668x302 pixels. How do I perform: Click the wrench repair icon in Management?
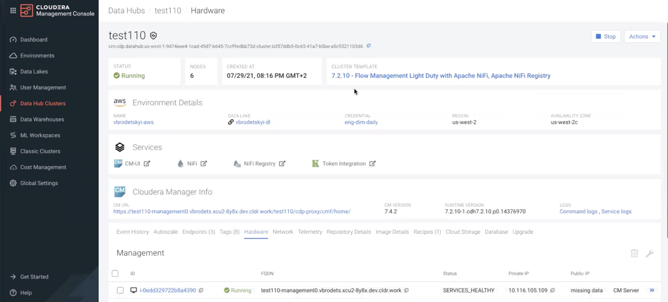[650, 253]
